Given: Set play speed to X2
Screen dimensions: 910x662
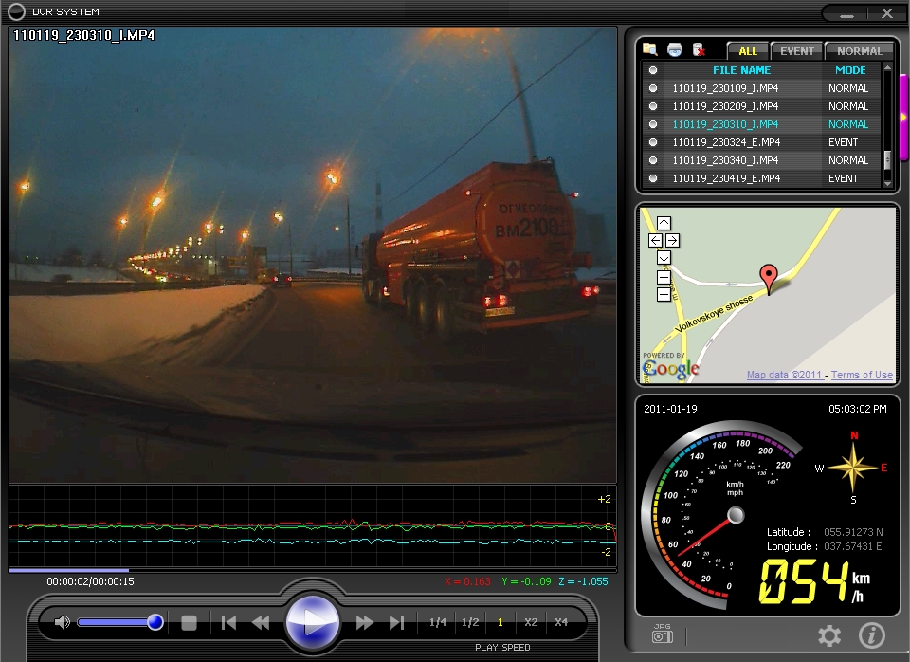Looking at the screenshot, I should [x=531, y=622].
